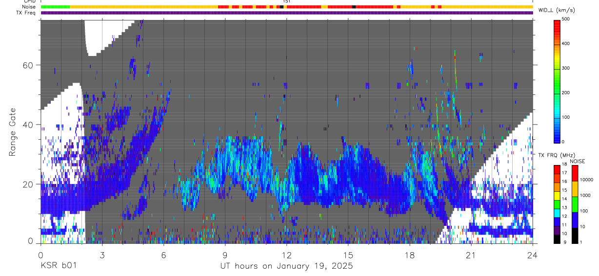This screenshot has width=599, height=276.
Task: Click the black marker in Noise strip near 12 UT
Action: coord(282,7)
